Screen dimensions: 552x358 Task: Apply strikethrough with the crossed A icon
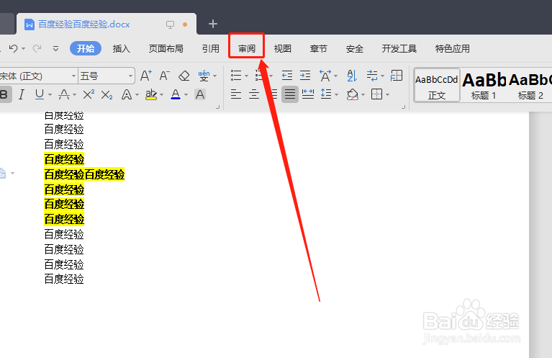pos(64,94)
